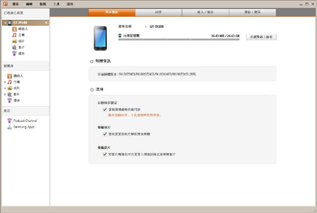Click the 媒體庫 library section header
The width and height of the screenshot is (317, 213).
[9, 66]
